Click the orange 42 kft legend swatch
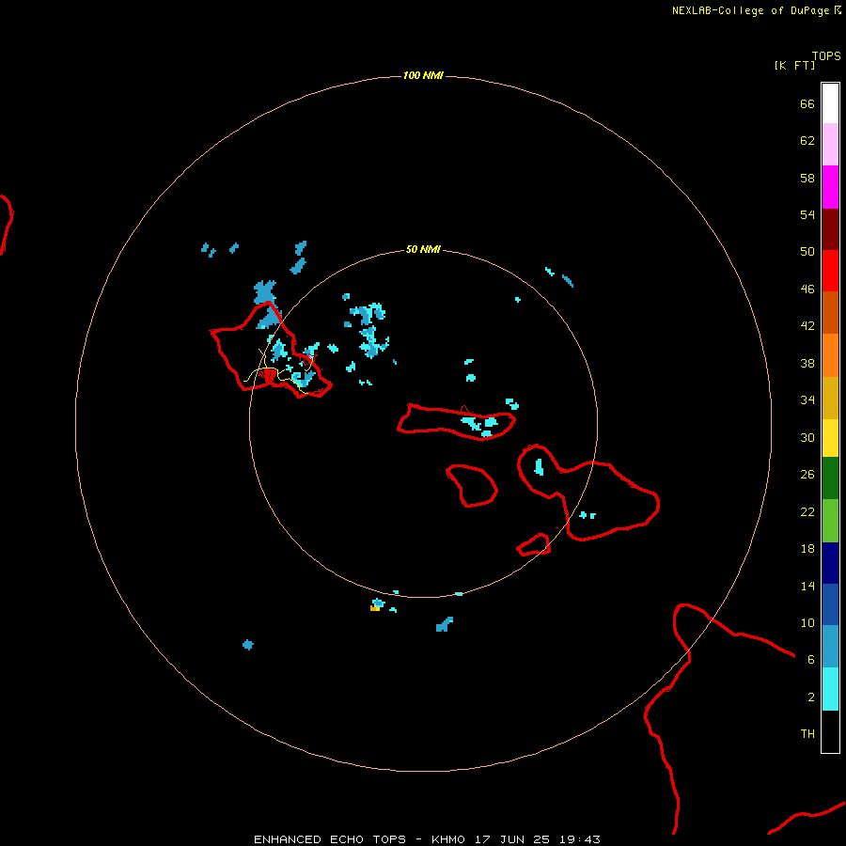Screen dimensions: 846x846 click(830, 355)
